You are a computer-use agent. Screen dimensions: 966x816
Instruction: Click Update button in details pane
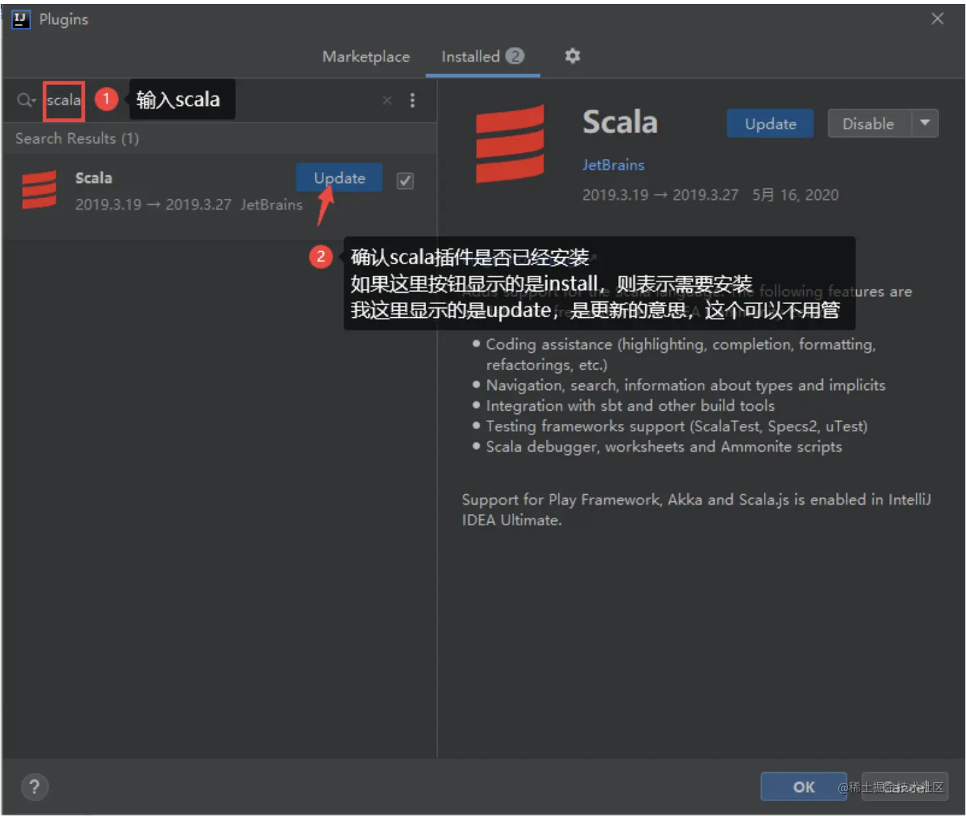click(x=770, y=124)
